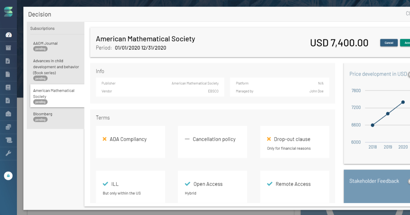
Task: Click the USD 7,400.00 price
Action: (x=339, y=43)
